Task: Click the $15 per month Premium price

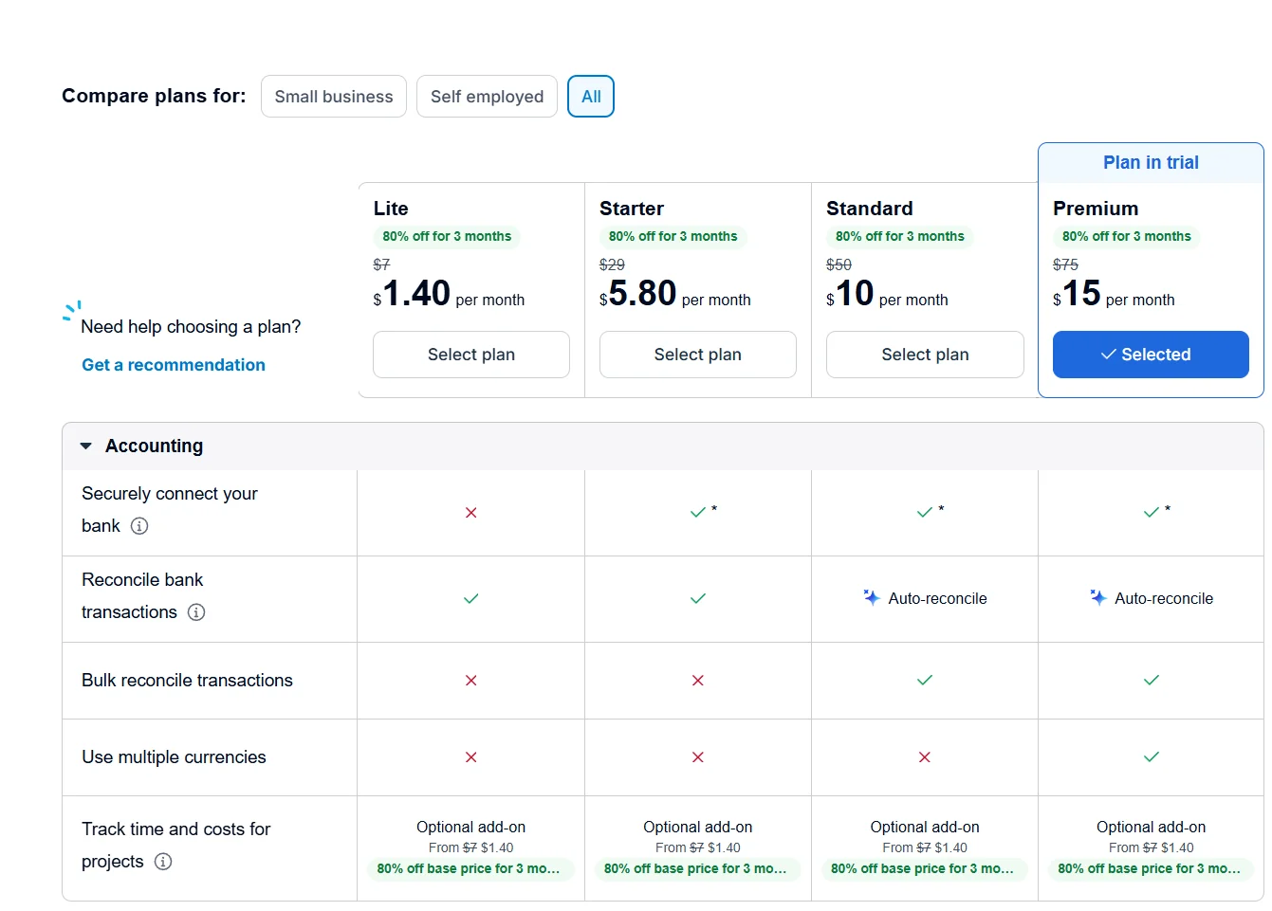Action: click(1114, 294)
